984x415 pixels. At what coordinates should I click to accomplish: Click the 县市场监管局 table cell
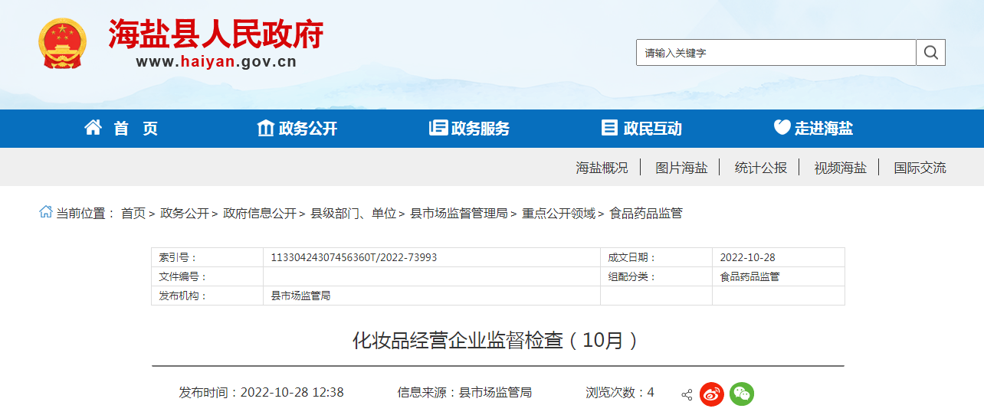point(431,296)
